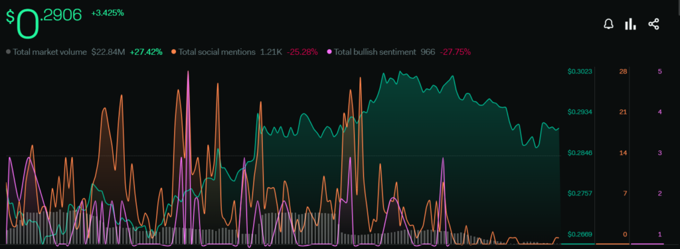Click the orange axis label 0
This screenshot has height=249, width=680.
click(625, 234)
